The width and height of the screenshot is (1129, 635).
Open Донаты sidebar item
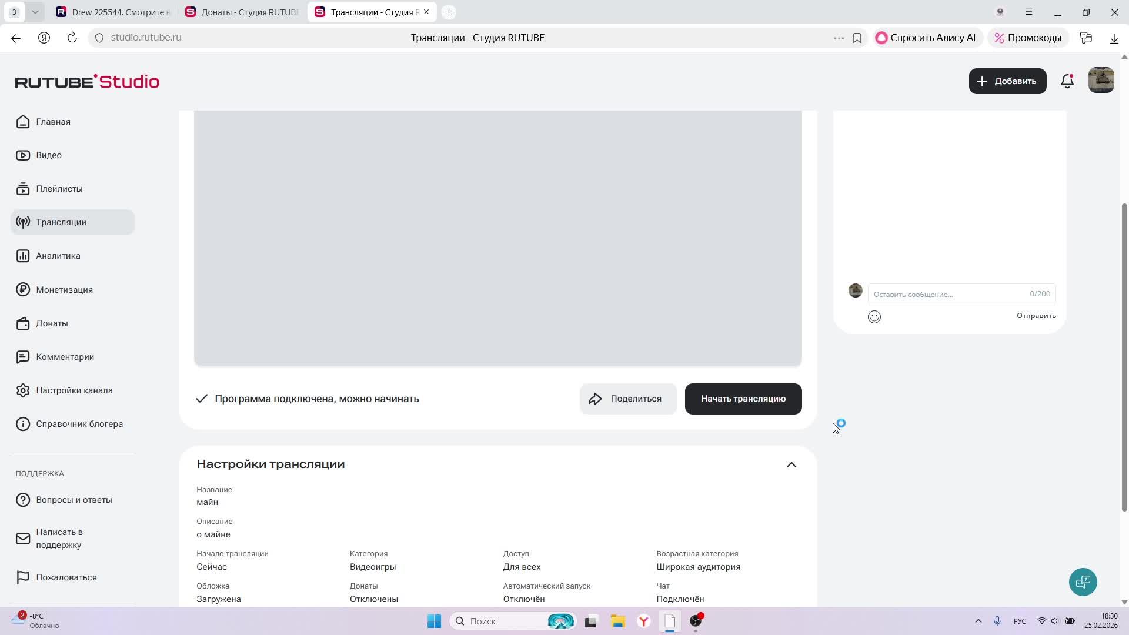point(52,323)
